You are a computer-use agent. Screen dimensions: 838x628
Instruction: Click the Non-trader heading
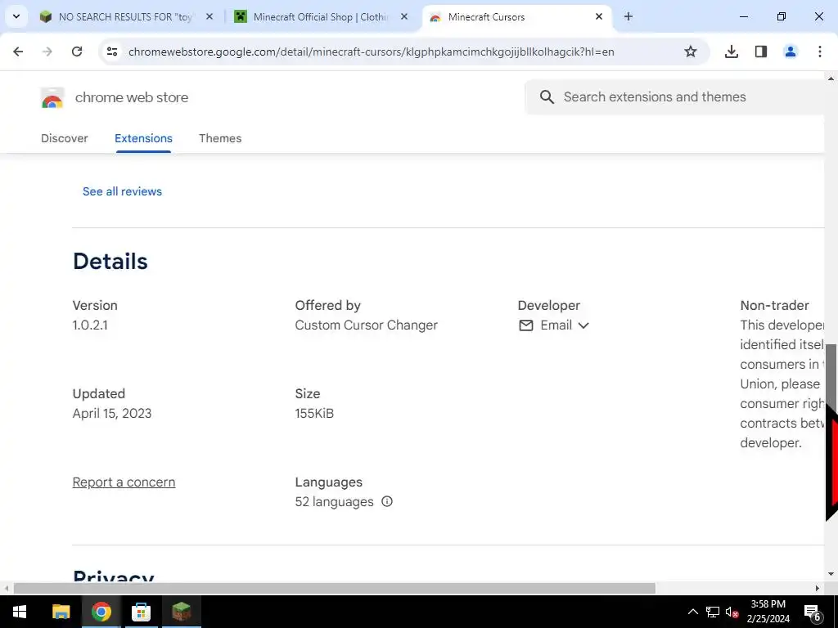click(774, 306)
